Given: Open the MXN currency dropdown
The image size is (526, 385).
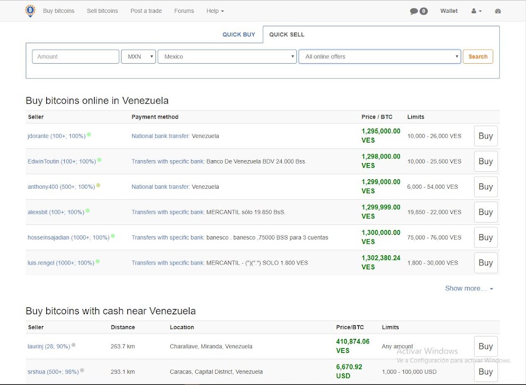Looking at the screenshot, I should 138,57.
